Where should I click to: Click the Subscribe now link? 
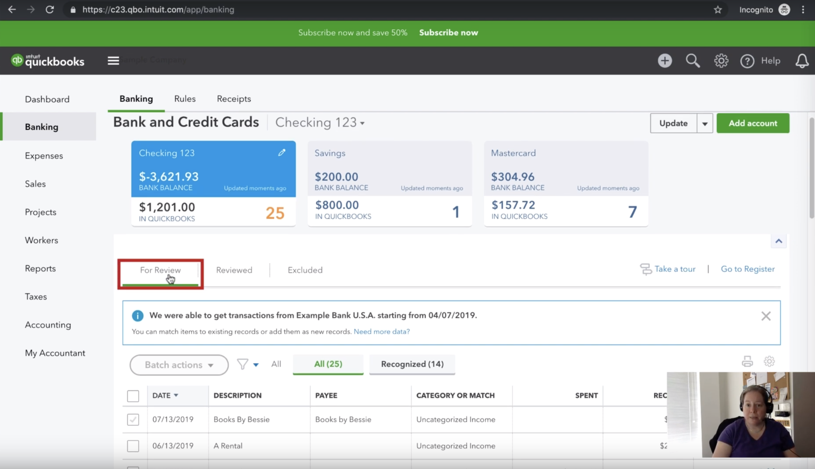(448, 33)
